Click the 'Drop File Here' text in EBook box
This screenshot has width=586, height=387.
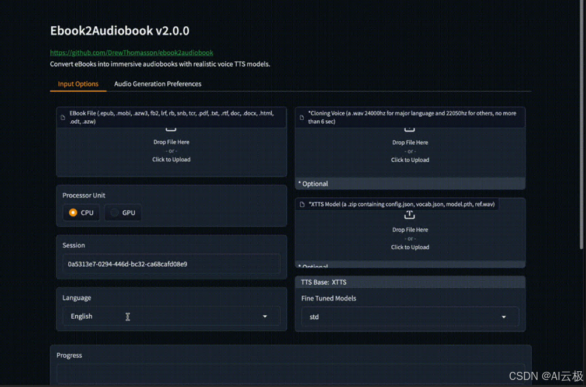coord(171,142)
